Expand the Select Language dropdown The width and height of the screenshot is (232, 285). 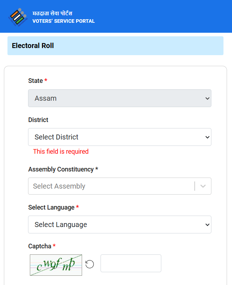click(x=120, y=225)
